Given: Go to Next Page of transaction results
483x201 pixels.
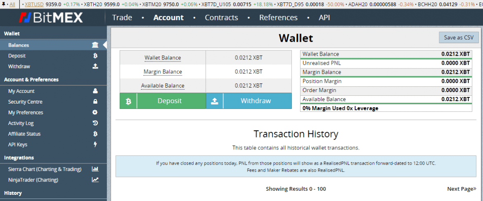Looking at the screenshot, I should (x=462, y=189).
